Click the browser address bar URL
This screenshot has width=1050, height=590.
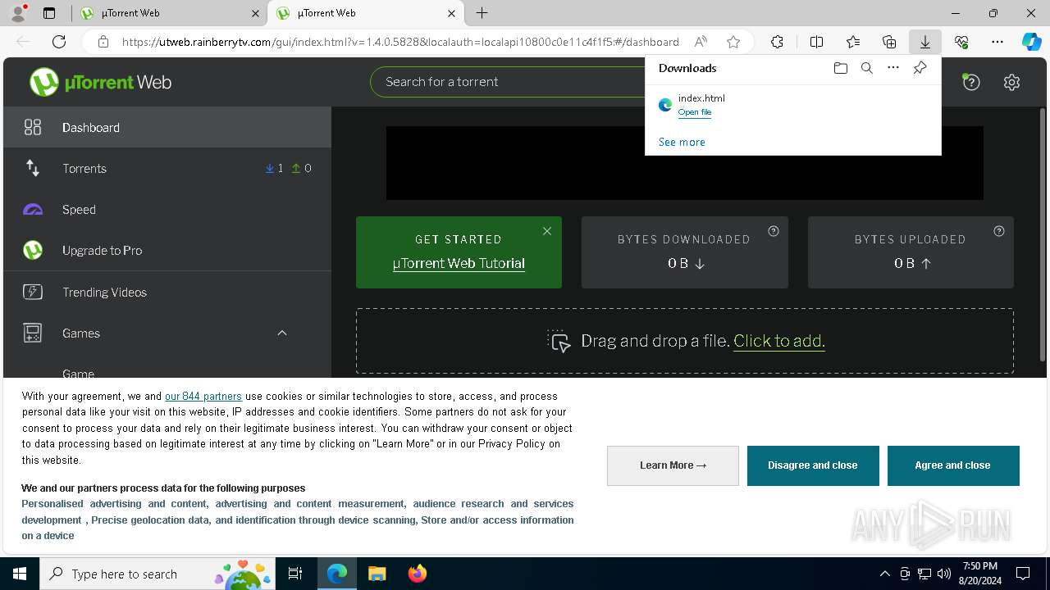click(400, 42)
